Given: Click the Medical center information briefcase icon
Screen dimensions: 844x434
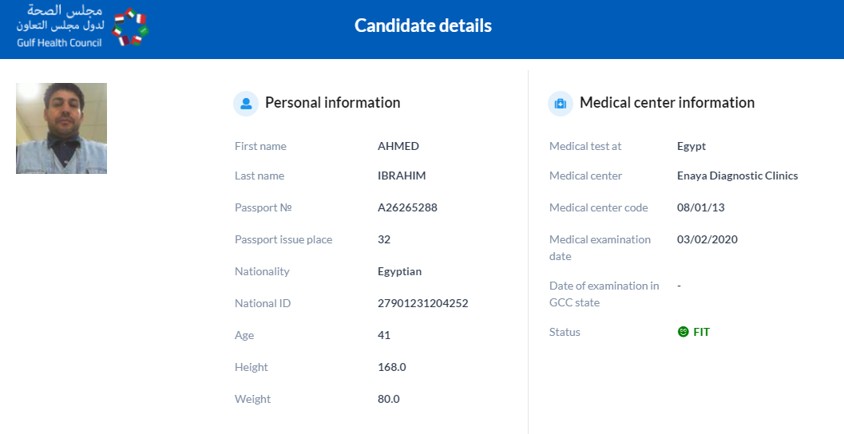Looking at the screenshot, I should point(561,103).
